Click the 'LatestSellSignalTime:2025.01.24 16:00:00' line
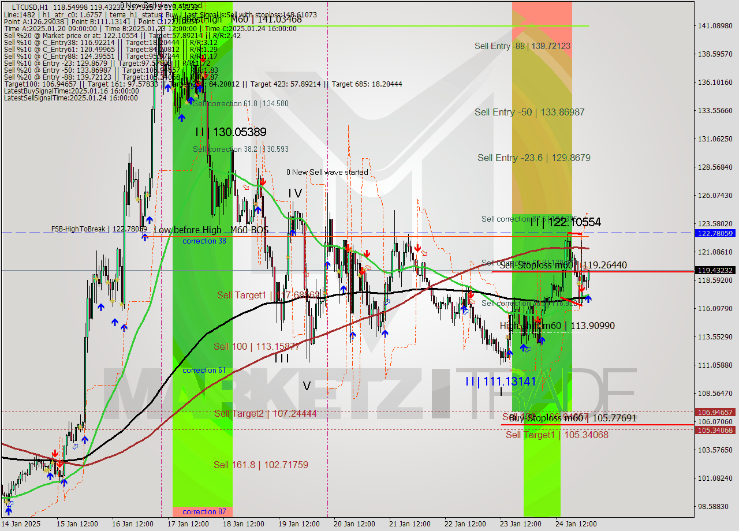739x531 pixels. (71, 98)
